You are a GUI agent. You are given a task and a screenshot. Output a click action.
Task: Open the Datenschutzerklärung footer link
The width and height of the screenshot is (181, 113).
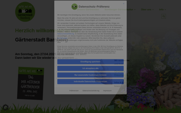91,91
